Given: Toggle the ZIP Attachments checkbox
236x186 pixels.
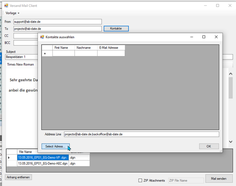Looking at the screenshot, I should click(140, 181).
